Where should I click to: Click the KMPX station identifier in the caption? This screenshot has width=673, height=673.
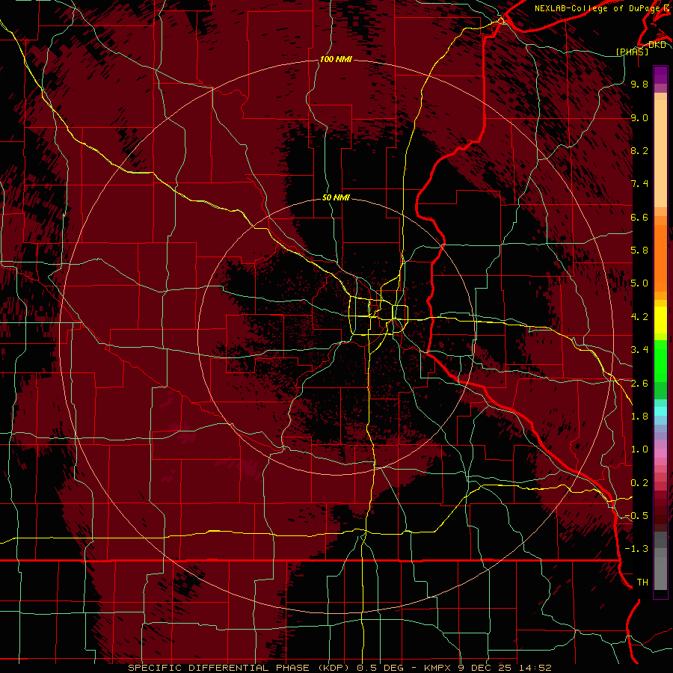439,668
